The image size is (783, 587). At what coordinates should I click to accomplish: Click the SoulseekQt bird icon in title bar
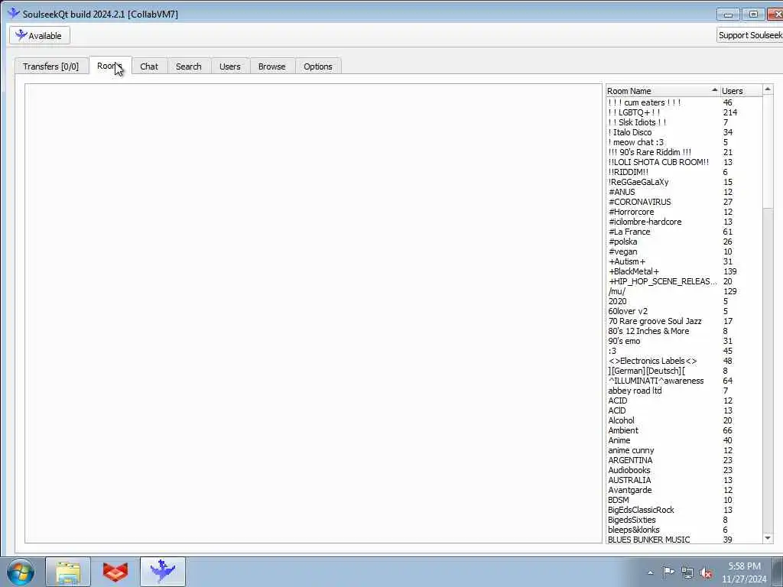(x=14, y=14)
